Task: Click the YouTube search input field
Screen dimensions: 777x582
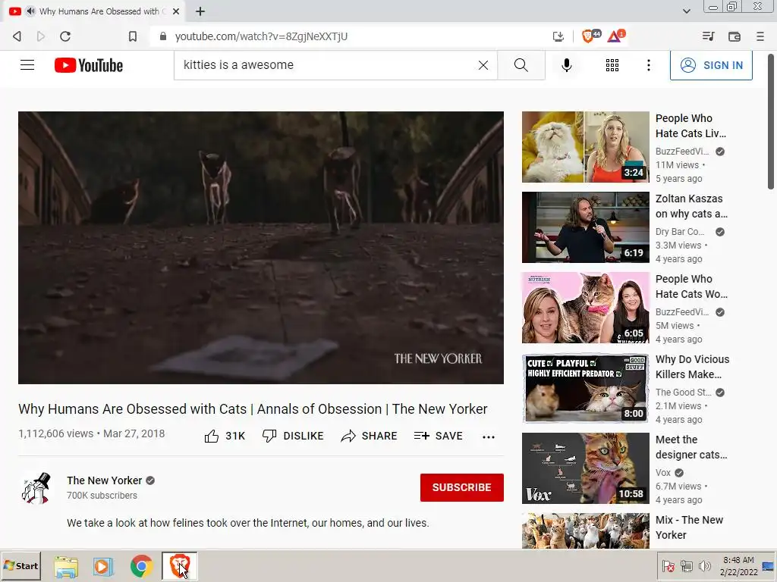Action: click(x=327, y=65)
